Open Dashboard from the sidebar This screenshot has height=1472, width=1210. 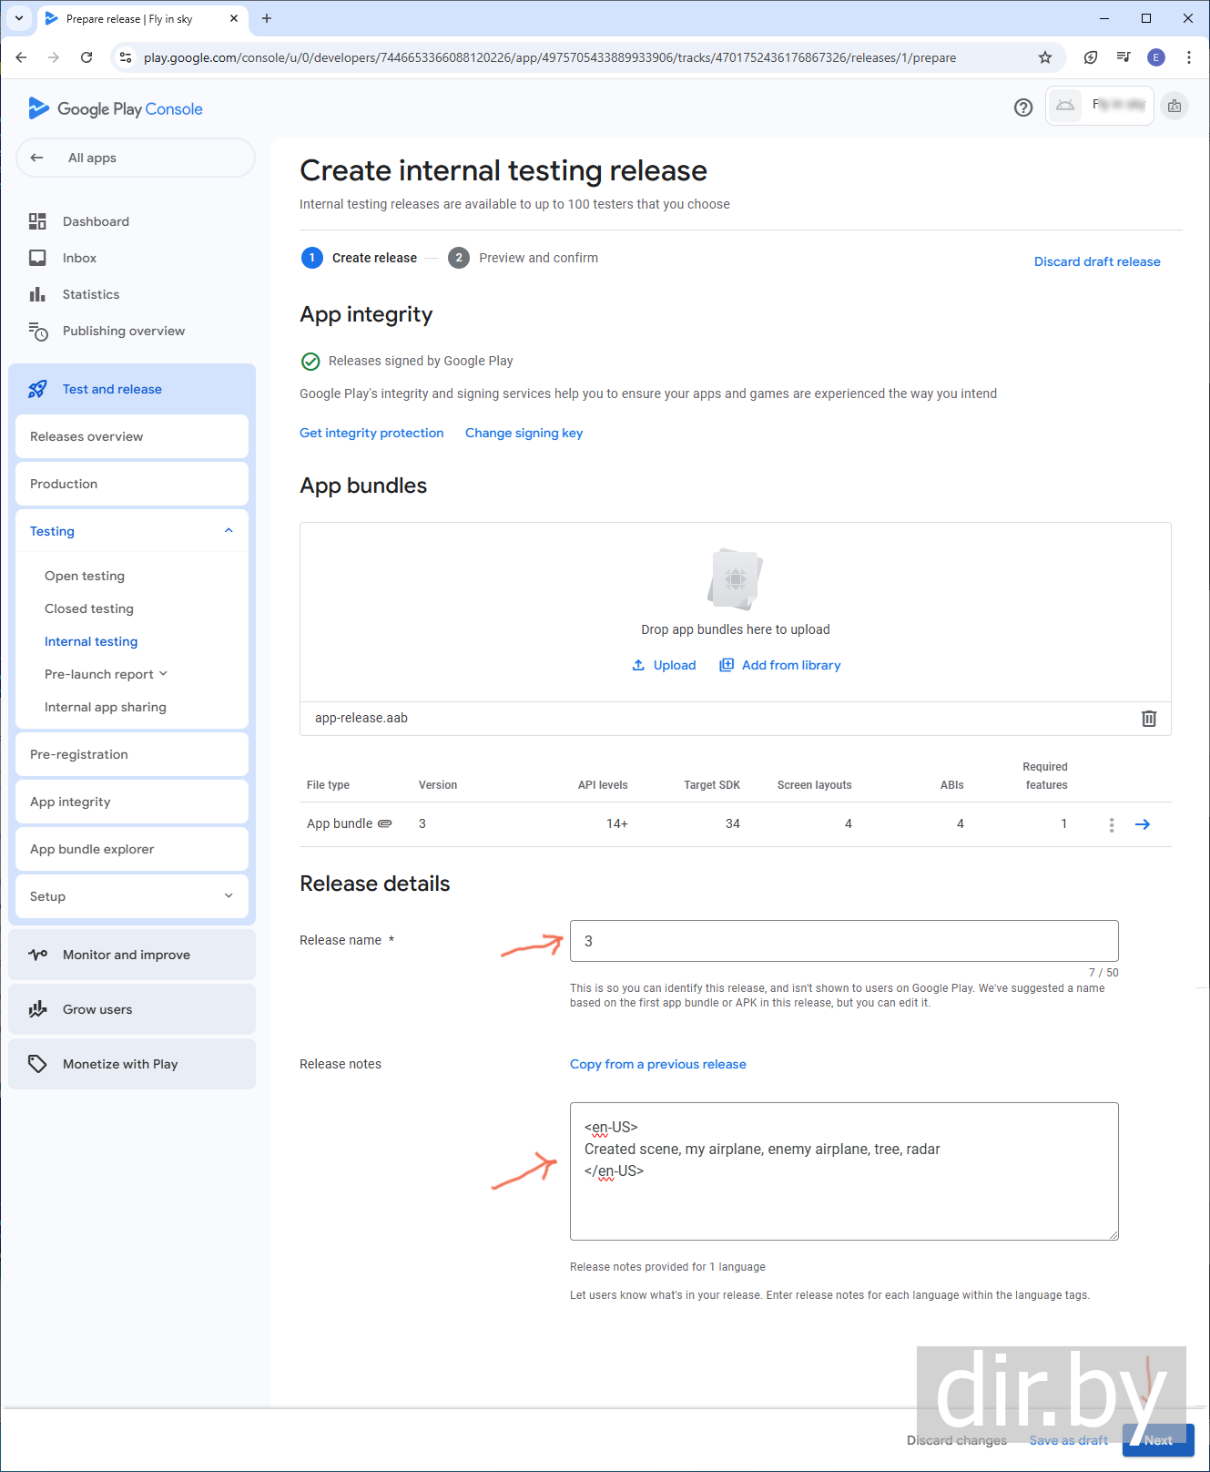[x=96, y=221]
